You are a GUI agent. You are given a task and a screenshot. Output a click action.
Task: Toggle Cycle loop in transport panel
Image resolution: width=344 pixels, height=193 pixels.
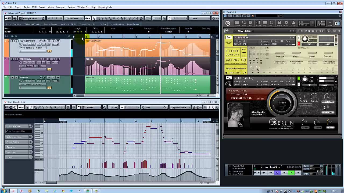pyautogui.click(x=278, y=173)
